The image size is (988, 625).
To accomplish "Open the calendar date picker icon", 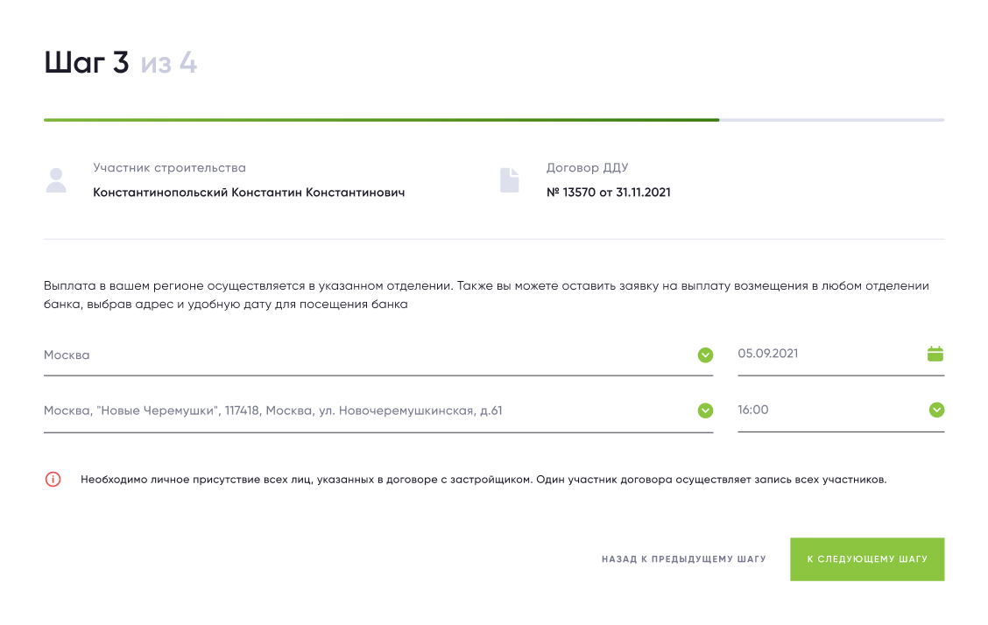I will [x=935, y=354].
